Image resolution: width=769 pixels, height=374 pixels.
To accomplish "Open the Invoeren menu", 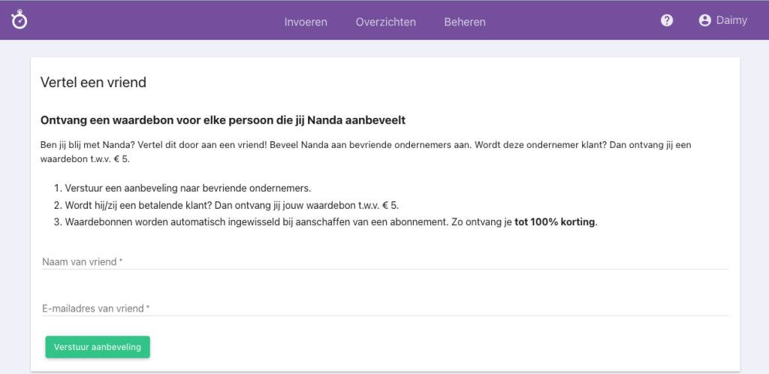I will [x=306, y=22].
